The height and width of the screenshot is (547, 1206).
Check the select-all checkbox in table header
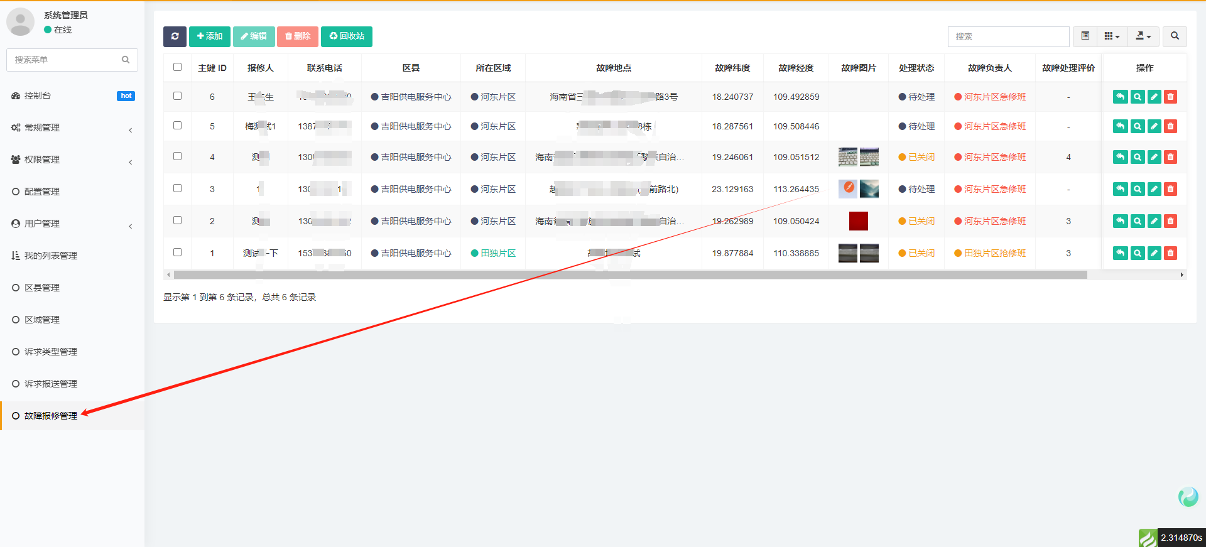(x=177, y=67)
